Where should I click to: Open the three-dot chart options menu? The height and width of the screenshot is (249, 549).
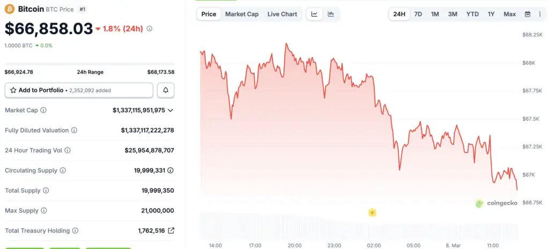coord(539,14)
